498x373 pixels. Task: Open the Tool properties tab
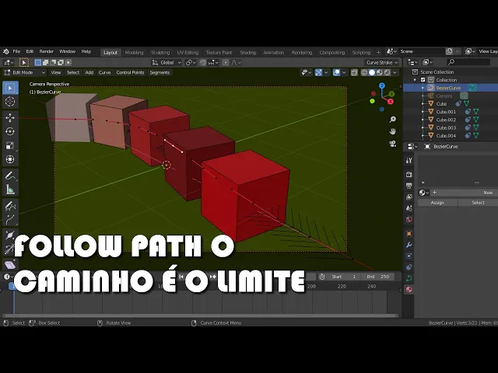tap(409, 161)
